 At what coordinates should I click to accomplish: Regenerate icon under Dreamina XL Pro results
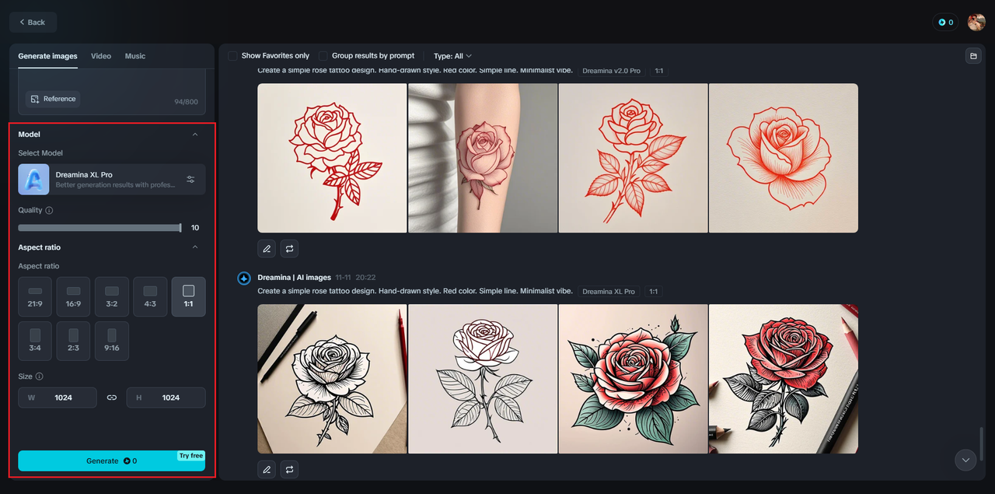pyautogui.click(x=289, y=470)
